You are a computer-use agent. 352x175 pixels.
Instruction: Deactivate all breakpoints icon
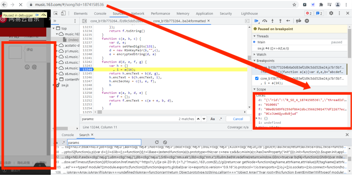298,21
